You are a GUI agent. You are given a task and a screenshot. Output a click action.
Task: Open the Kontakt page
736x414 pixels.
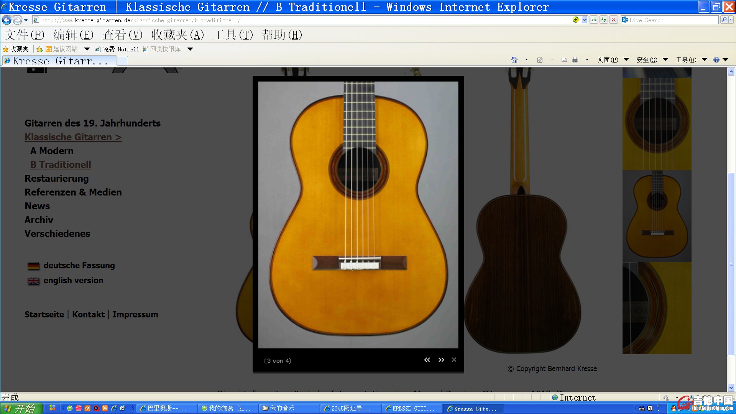88,314
